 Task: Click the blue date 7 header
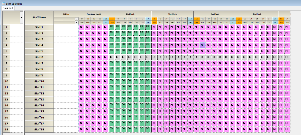pos(148,19)
